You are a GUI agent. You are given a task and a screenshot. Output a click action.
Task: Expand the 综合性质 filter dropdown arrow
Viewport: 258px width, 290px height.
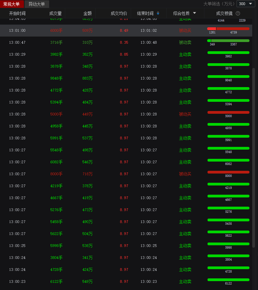(195, 13)
